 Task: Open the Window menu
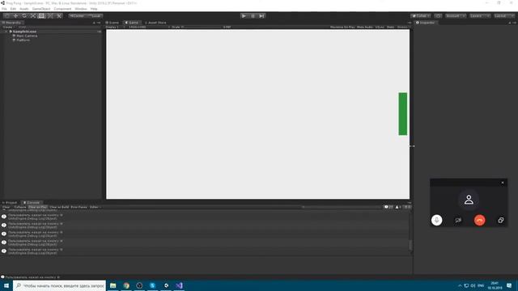coord(81,9)
